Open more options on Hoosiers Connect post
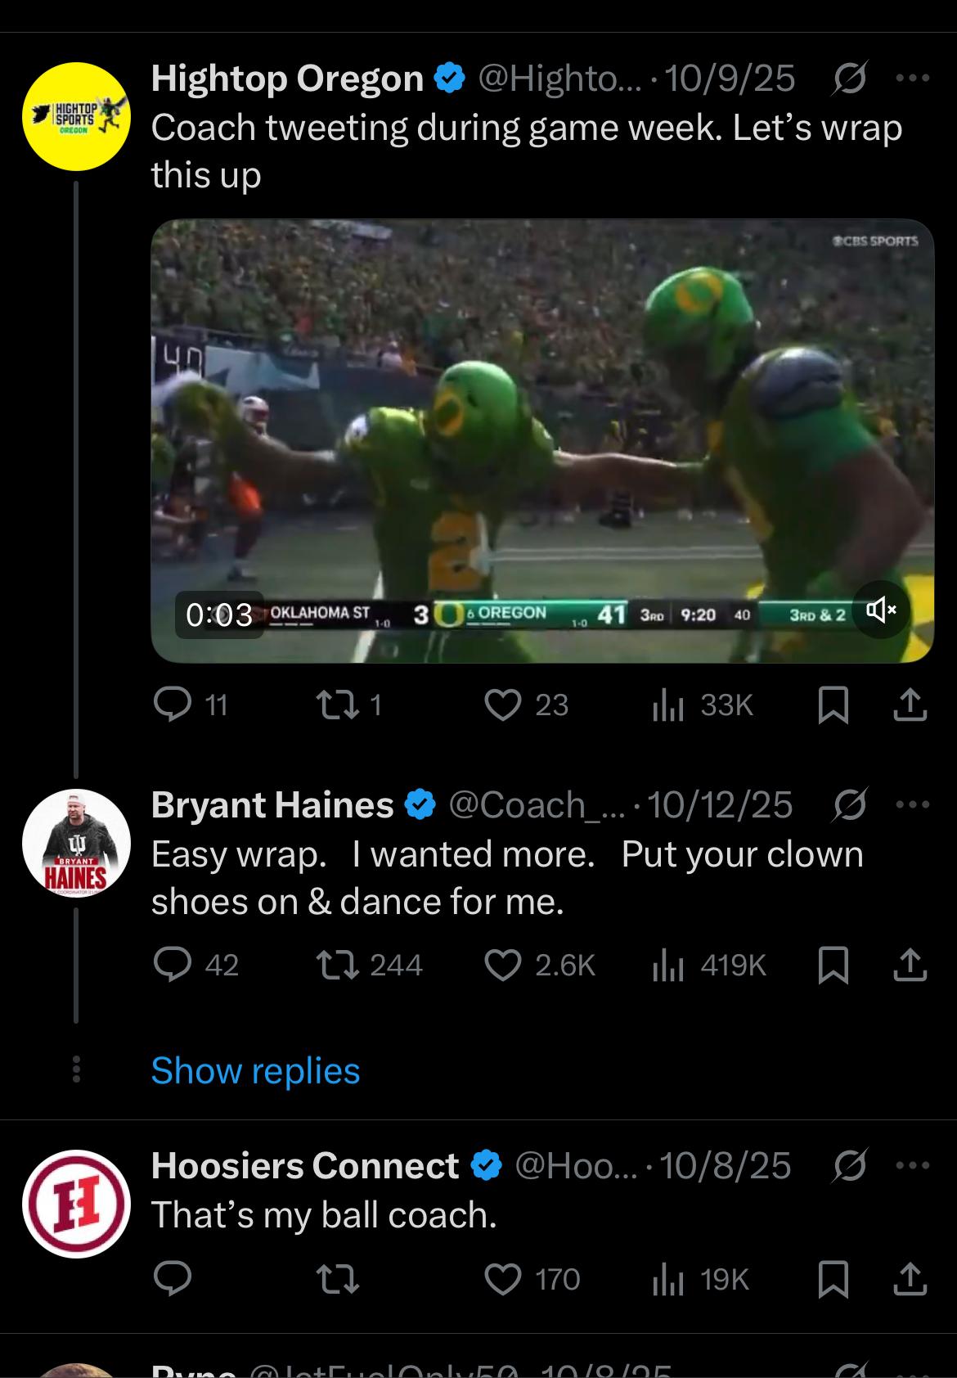 (913, 1165)
